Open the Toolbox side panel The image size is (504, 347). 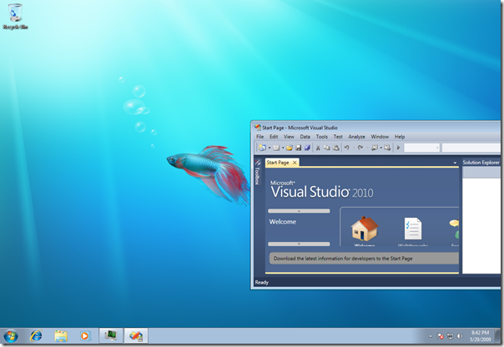coord(257,174)
